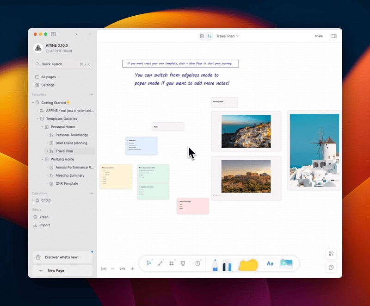Click the Quick search field

(62, 64)
